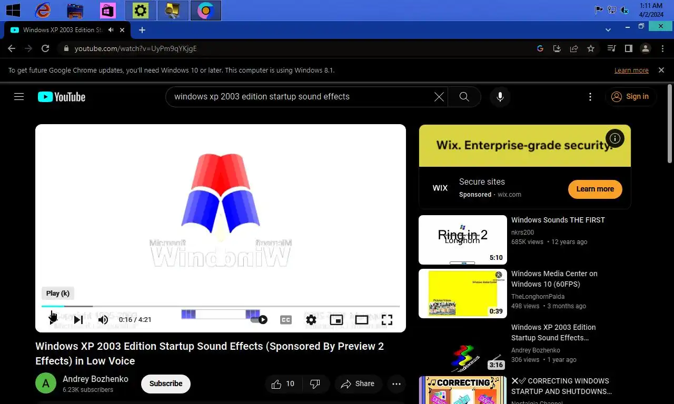Open CORRECTING WINDOWS STARTUP AND SHUTDOWNS title

561,386
